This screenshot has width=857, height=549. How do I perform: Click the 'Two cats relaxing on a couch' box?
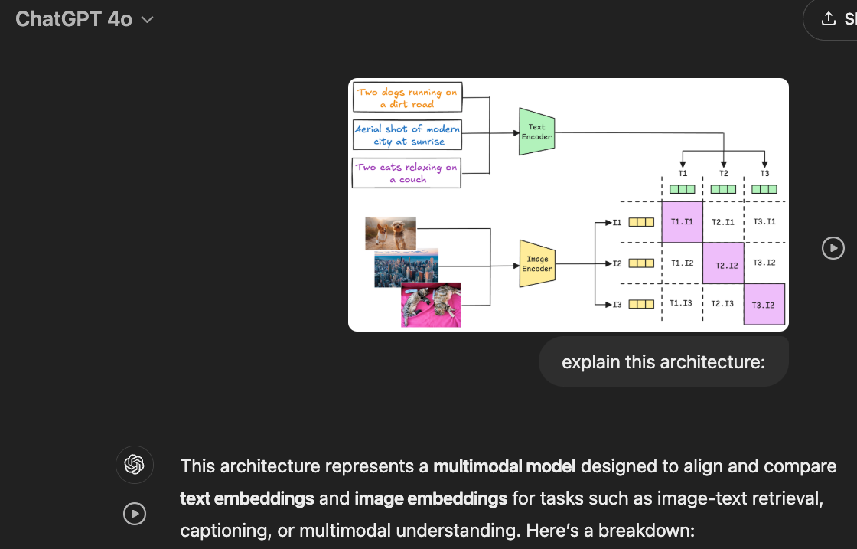tap(406, 173)
